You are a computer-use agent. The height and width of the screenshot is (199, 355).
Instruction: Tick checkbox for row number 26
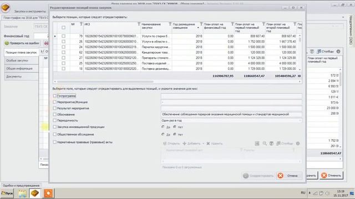[63, 41]
